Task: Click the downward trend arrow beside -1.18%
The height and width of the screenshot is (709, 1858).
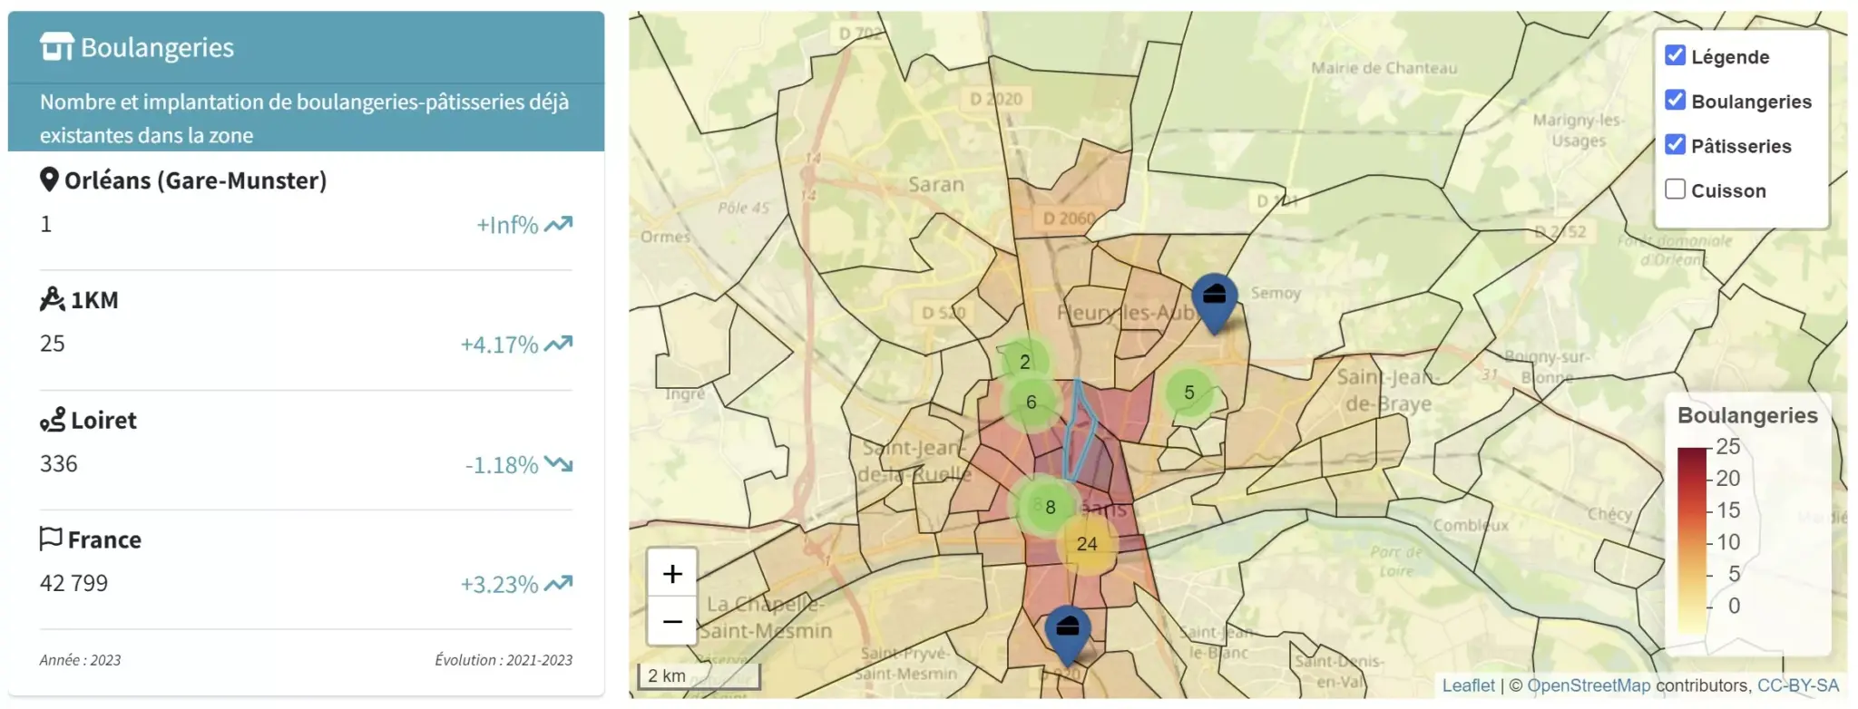Action: (559, 464)
